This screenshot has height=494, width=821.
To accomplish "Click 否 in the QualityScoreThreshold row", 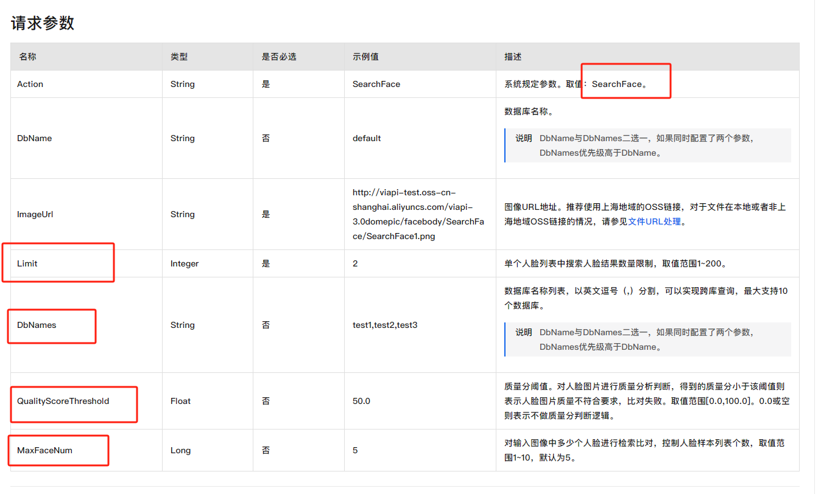I will coord(266,401).
